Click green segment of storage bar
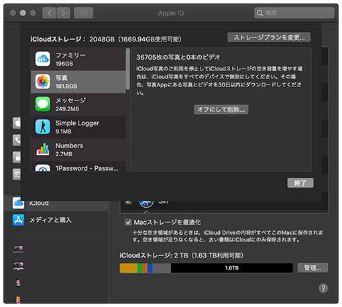Screen dimensions: 342x307 pos(139,268)
